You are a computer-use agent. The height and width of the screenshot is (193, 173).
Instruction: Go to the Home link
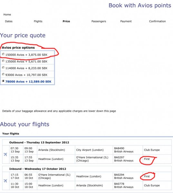click(7, 14)
